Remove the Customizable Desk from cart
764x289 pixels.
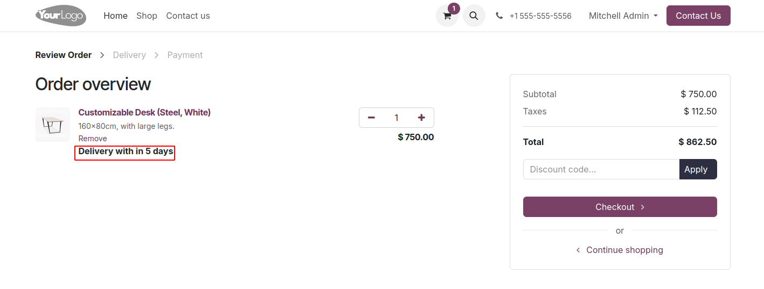tap(93, 139)
